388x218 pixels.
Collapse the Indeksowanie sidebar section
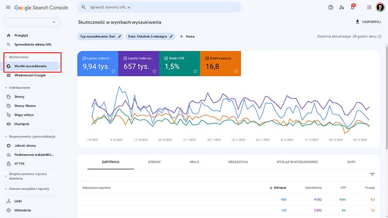point(5,88)
